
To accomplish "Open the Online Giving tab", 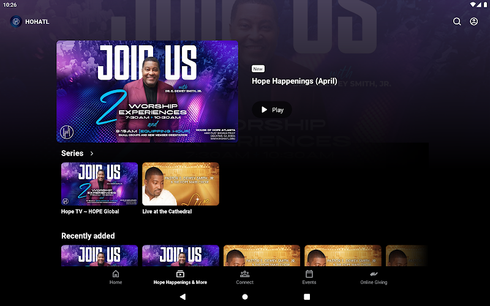I will (374, 277).
